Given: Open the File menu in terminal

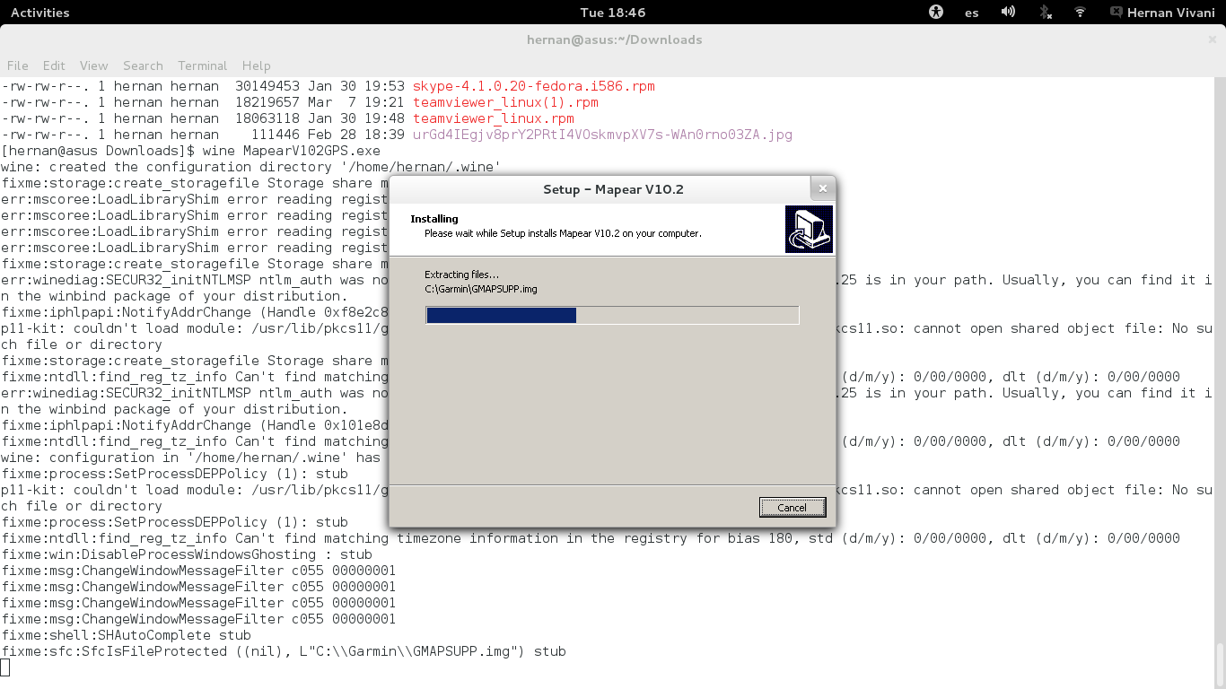Looking at the screenshot, I should point(17,65).
